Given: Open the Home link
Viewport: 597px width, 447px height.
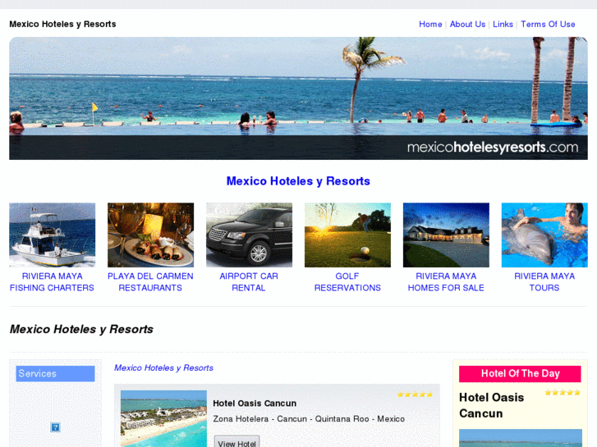Looking at the screenshot, I should coord(430,25).
